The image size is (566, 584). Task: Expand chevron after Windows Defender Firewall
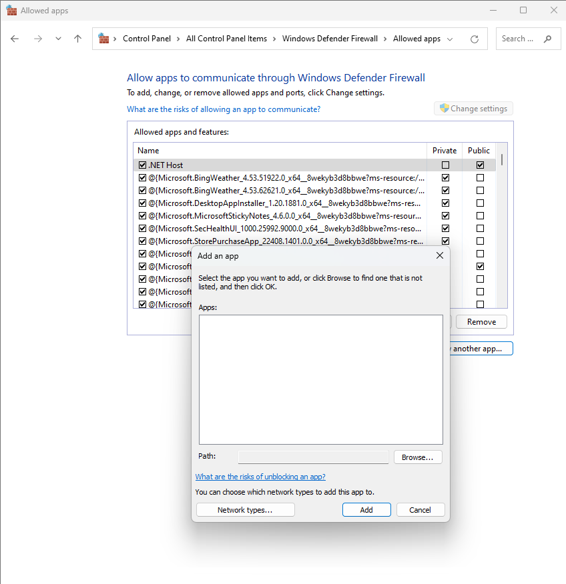pos(385,39)
